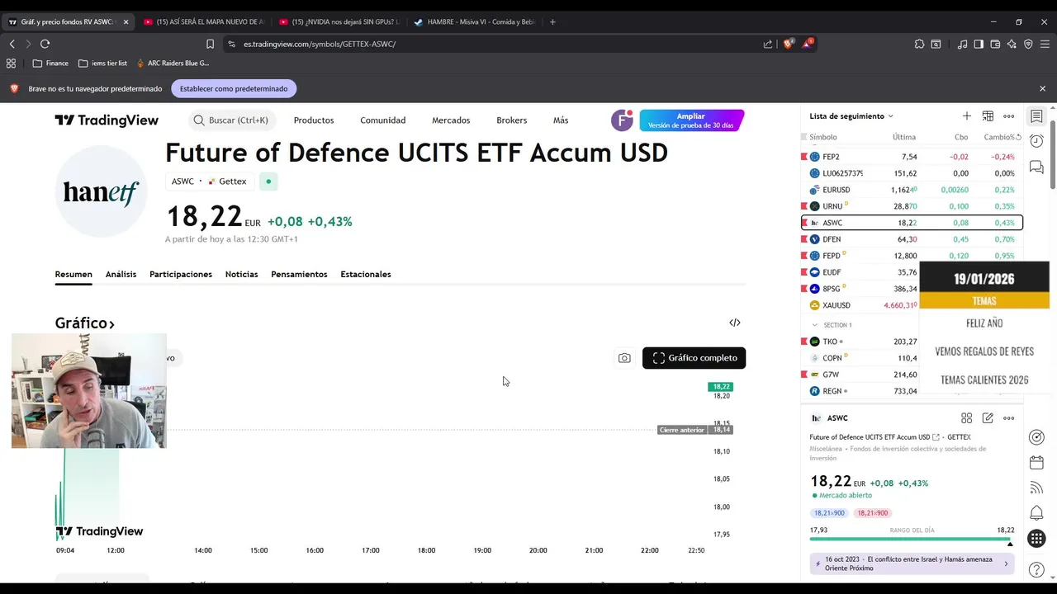The height and width of the screenshot is (594, 1057).
Task: Switch to the Análisis tab
Action: tap(121, 274)
